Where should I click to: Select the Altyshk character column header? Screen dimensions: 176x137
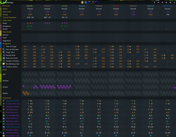(x=30, y=6)
